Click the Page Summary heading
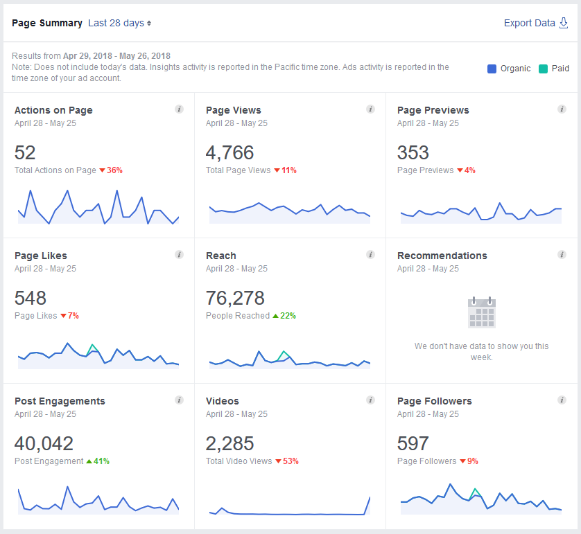 pyautogui.click(x=47, y=23)
